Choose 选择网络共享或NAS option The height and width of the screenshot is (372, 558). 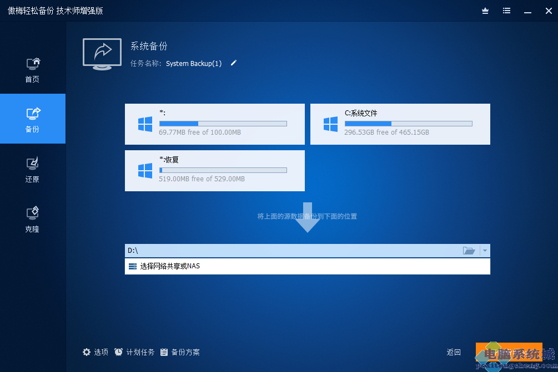click(308, 266)
